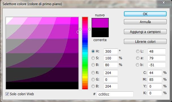Select the G green radio button
This screenshot has width=172, height=102.
click(93, 79)
